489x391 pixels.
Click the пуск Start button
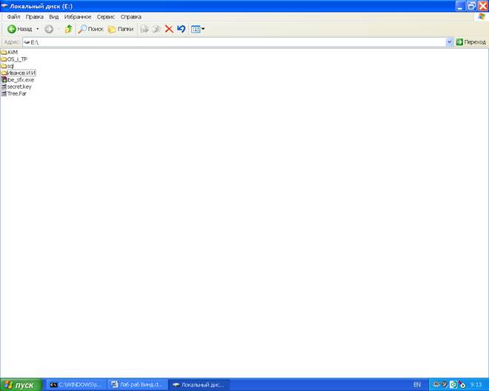click(21, 385)
